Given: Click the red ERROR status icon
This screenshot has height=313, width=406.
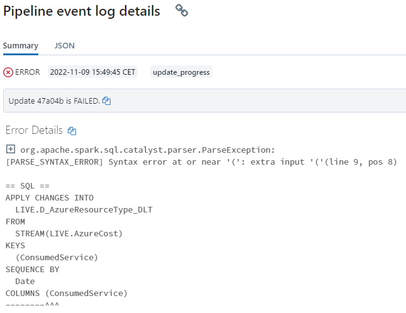Looking at the screenshot, I should (x=8, y=72).
